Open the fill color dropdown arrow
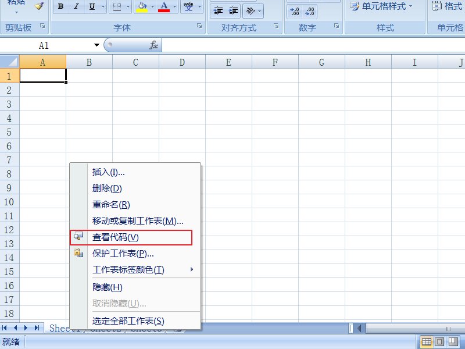Viewport: 465px width, 349px height. (152, 6)
